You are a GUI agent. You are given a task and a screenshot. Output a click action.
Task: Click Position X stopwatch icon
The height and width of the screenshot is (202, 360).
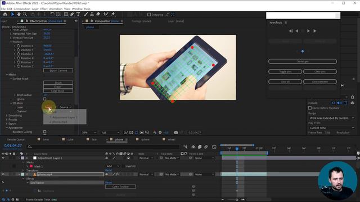pos(19,46)
